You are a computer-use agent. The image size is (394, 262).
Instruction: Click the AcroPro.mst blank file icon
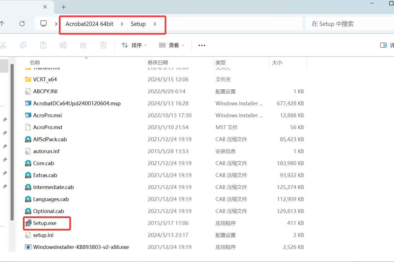(x=28, y=127)
